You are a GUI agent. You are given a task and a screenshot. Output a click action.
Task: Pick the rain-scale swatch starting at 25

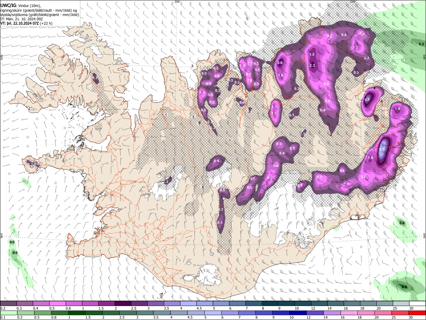click(400, 313)
